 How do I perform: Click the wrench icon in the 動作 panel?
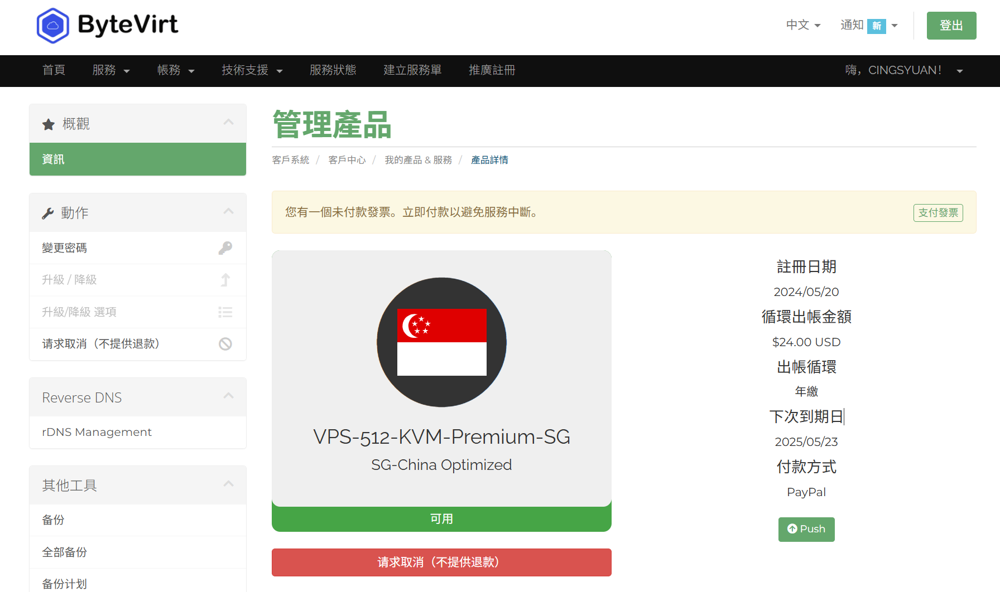tap(48, 212)
